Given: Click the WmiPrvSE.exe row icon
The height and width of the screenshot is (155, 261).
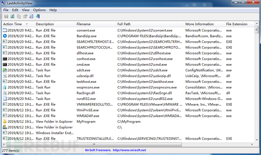Looking at the screenshot, I should point(5,110).
